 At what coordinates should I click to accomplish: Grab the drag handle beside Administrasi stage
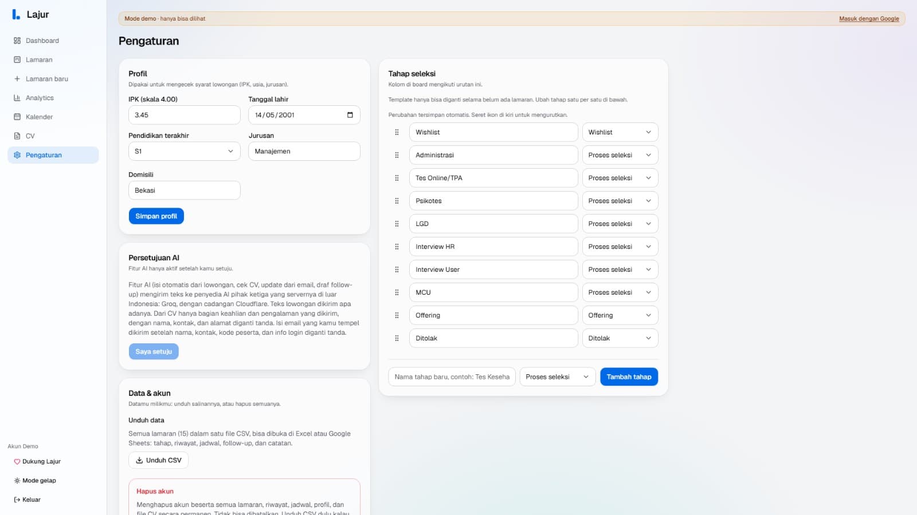pos(397,155)
